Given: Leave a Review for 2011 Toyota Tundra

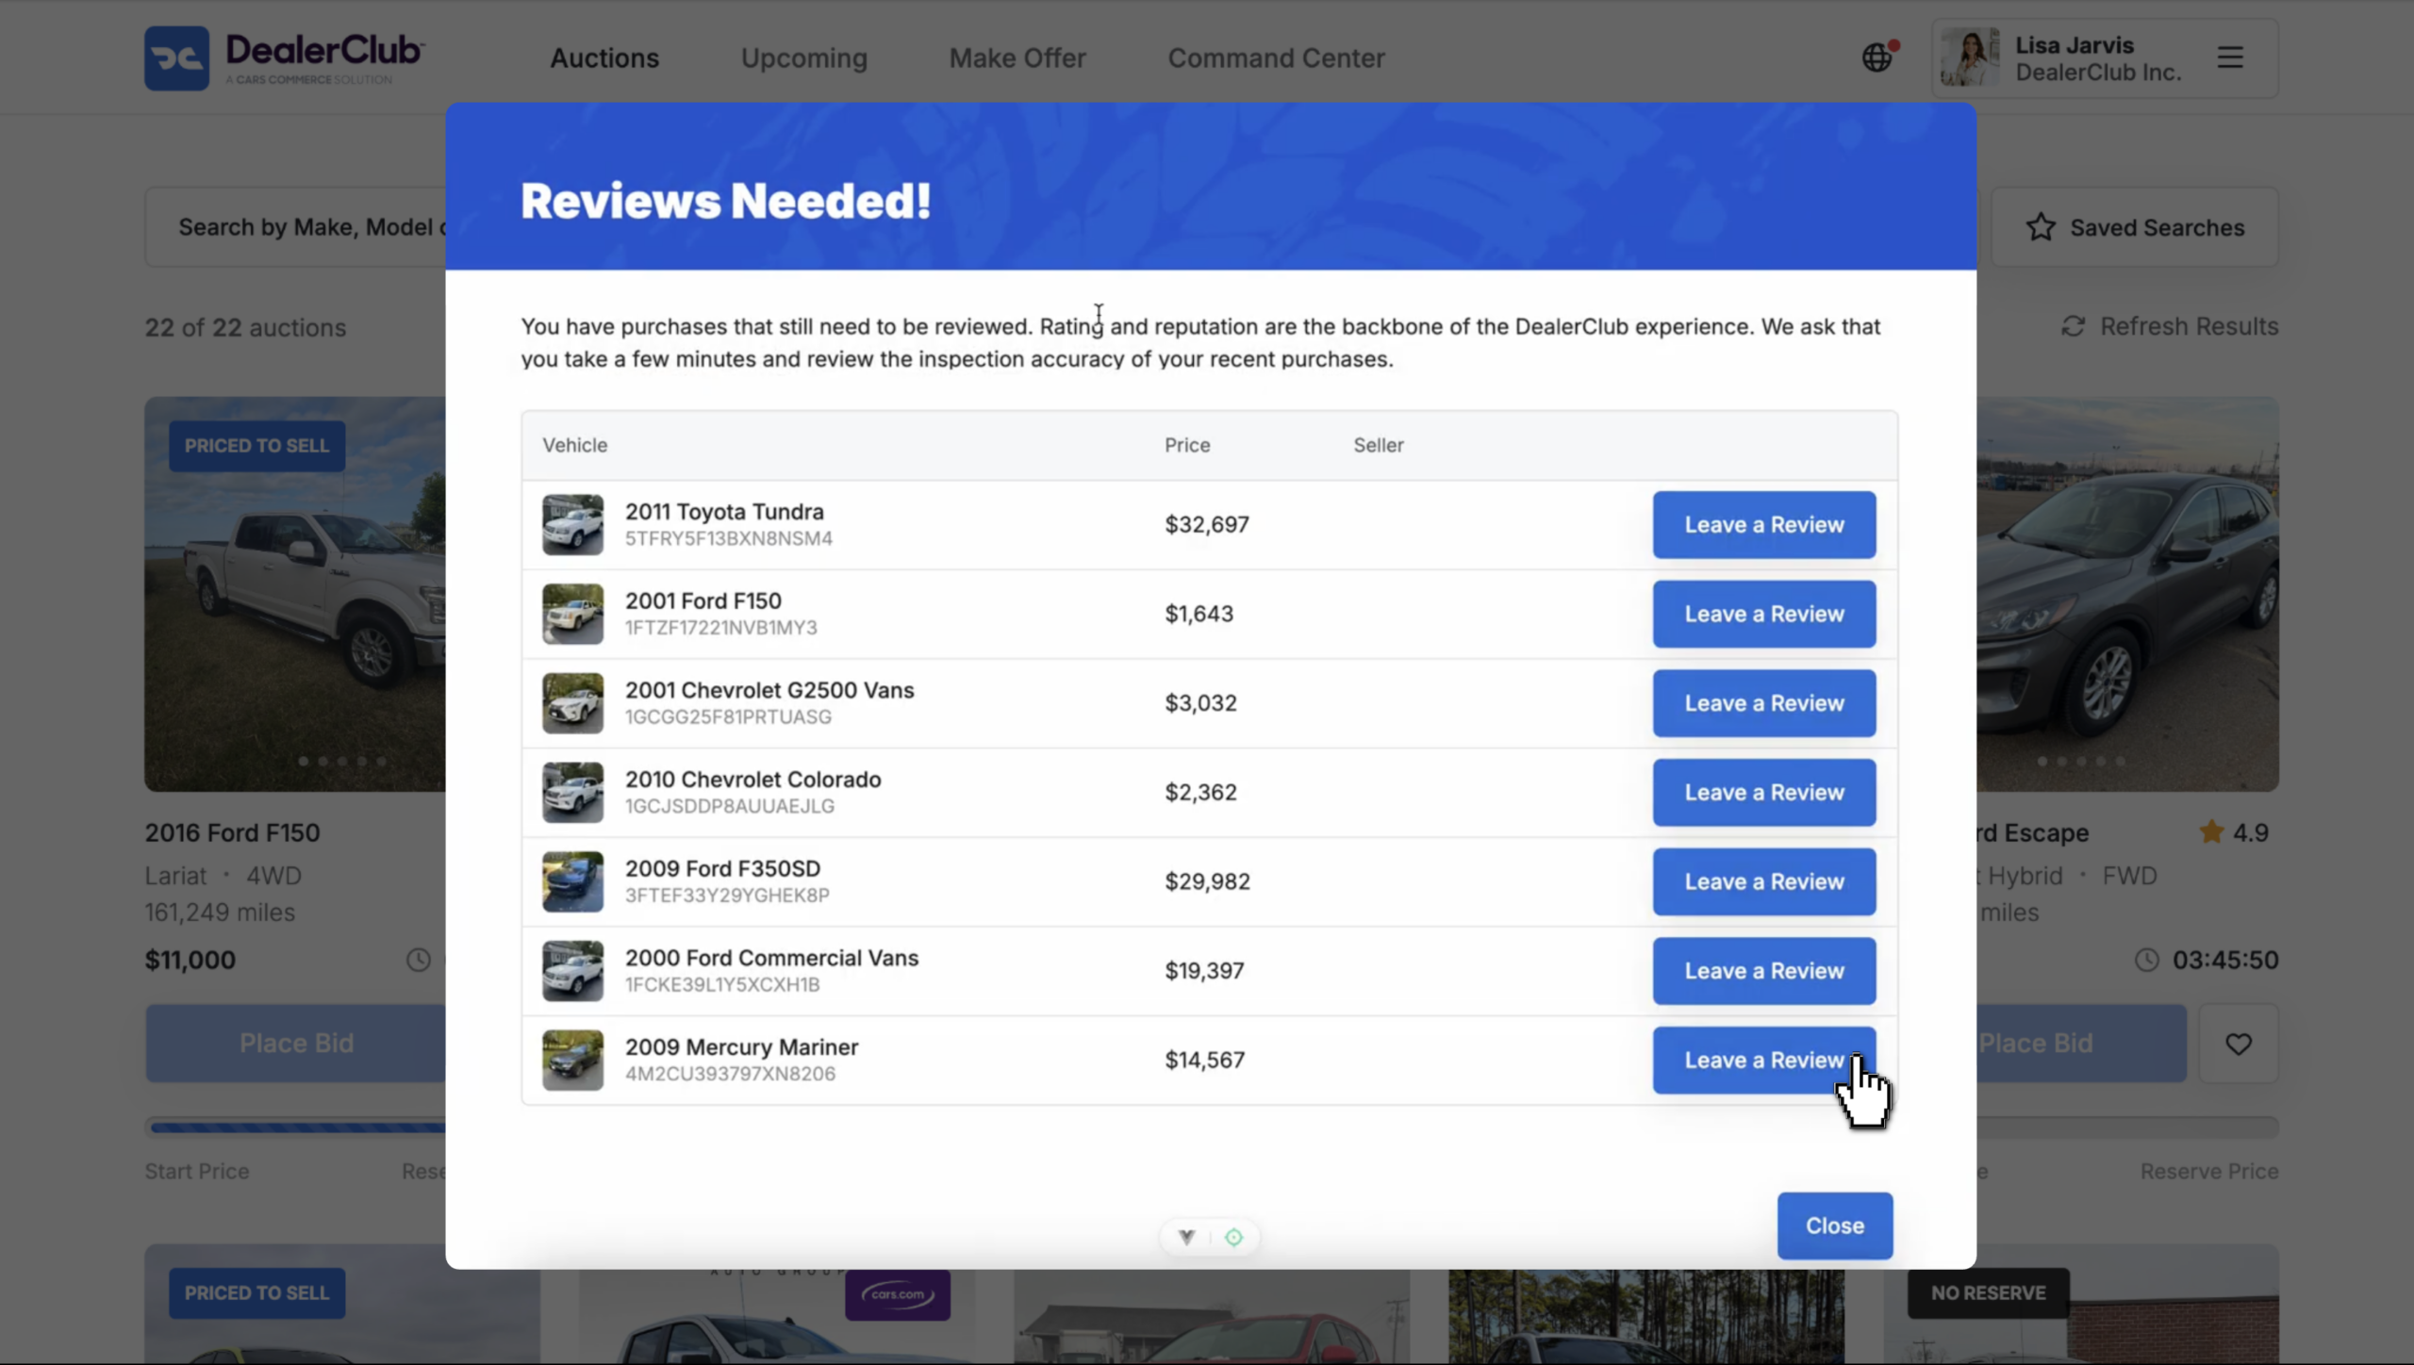Looking at the screenshot, I should tap(1763, 525).
